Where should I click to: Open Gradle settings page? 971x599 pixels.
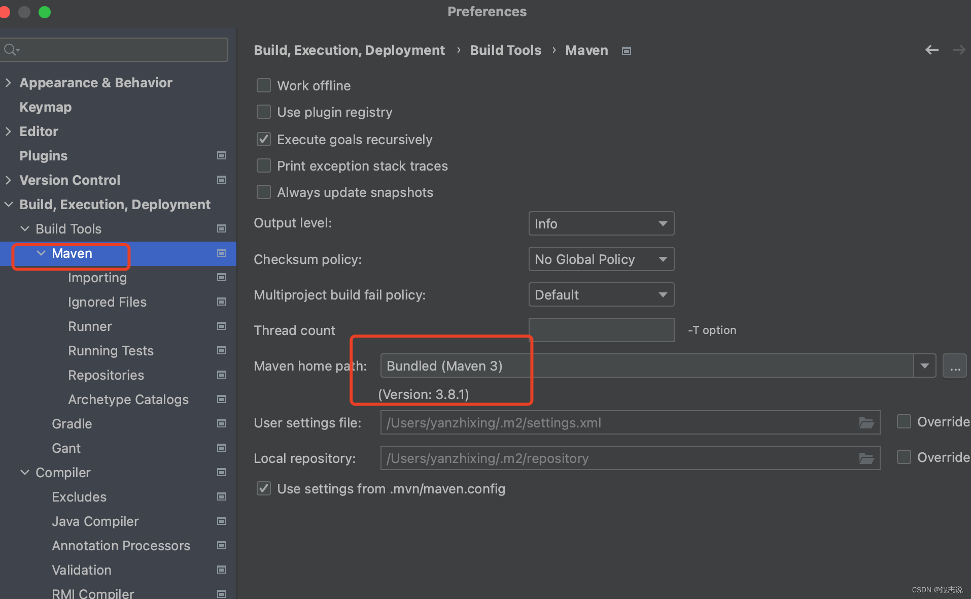point(72,424)
